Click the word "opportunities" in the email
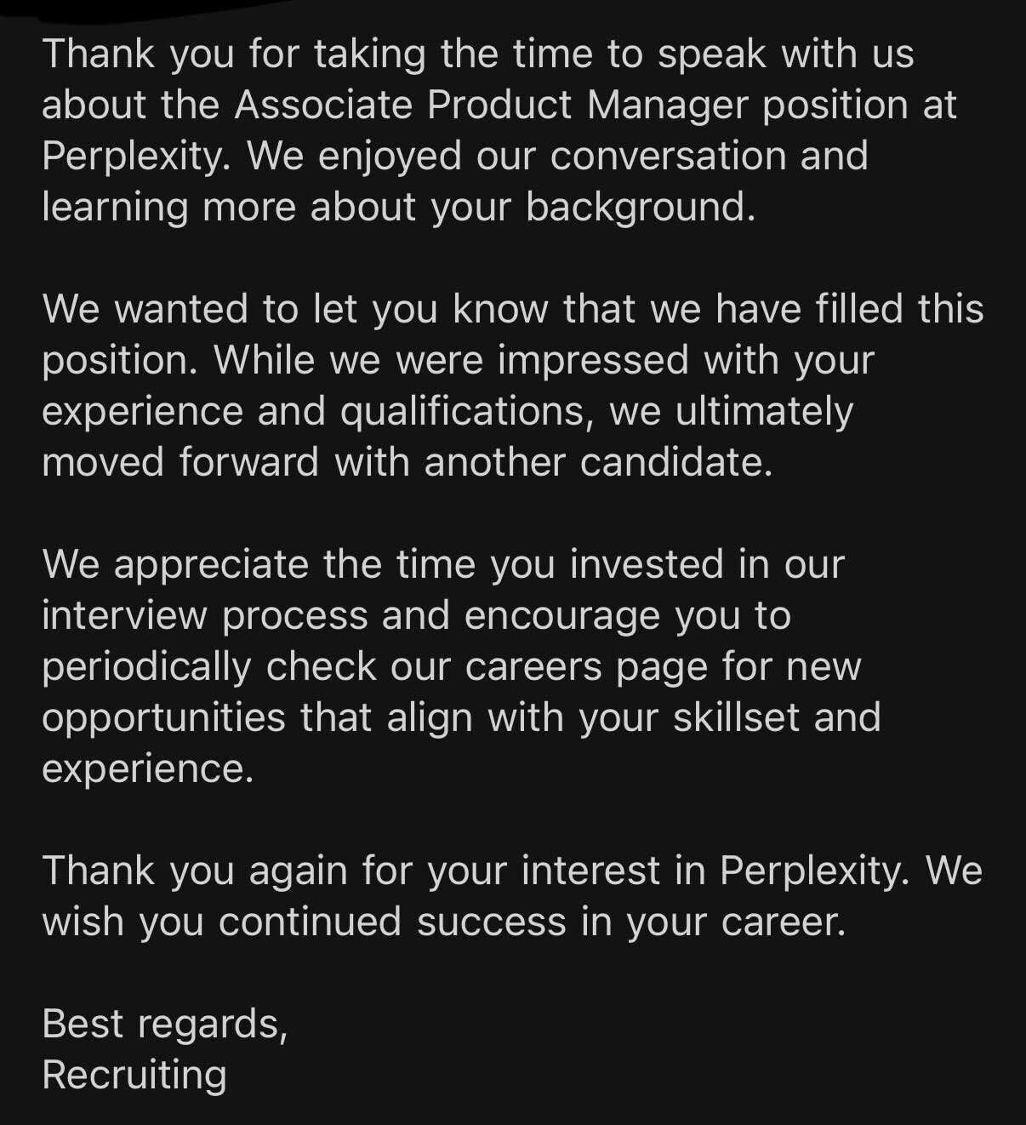1026x1125 pixels. [163, 717]
